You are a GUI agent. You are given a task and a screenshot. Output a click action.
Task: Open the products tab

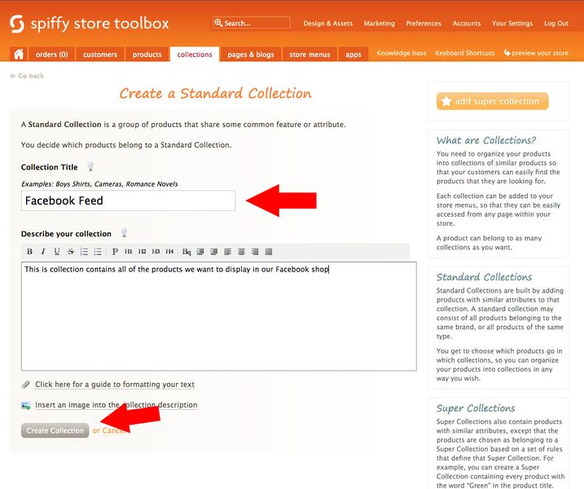click(147, 55)
